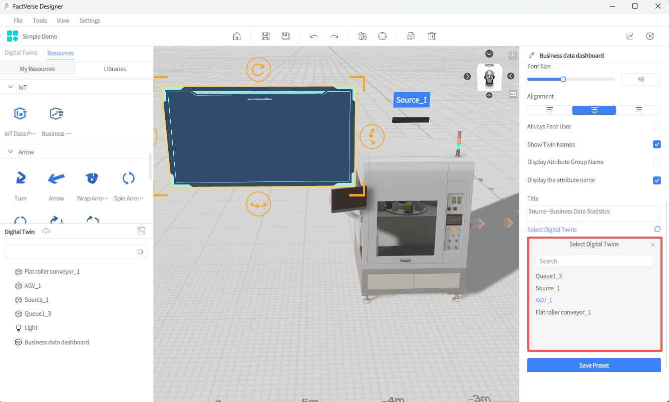The height and width of the screenshot is (402, 669).
Task: Click the Font Size slider handle
Action: [x=563, y=79]
